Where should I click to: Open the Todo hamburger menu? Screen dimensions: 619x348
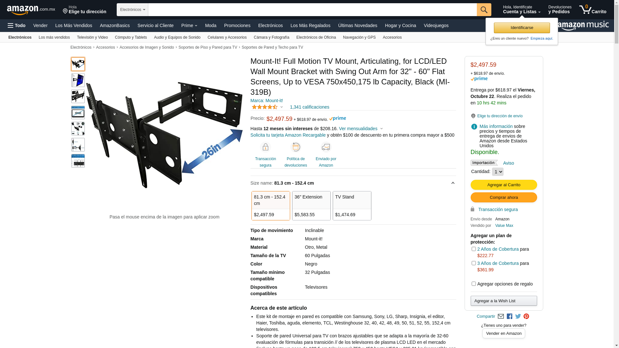tap(17, 25)
